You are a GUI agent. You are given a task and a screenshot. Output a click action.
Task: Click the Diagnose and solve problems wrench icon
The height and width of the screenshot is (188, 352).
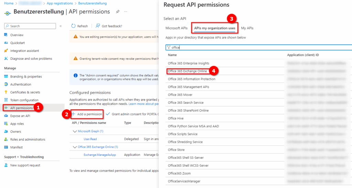(x=6, y=58)
